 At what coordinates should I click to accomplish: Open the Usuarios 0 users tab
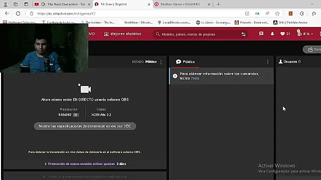(x=289, y=61)
